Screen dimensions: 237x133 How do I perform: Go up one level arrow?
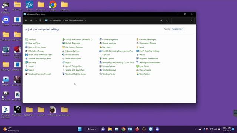point(40,21)
